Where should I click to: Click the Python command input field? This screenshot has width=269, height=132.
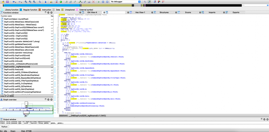point(139,127)
